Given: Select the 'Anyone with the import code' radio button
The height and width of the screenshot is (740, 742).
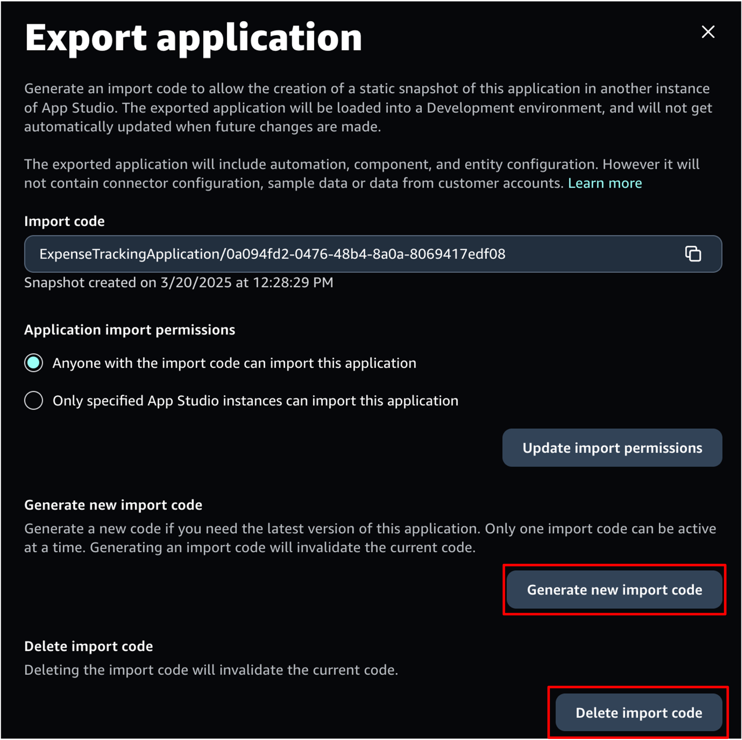Looking at the screenshot, I should (x=34, y=363).
